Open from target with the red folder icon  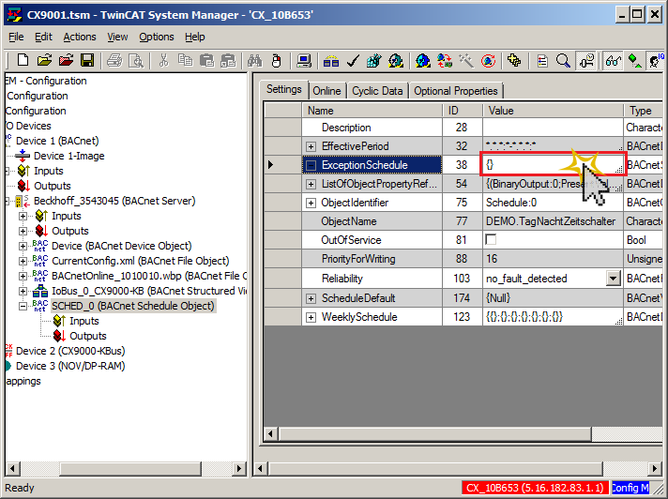[66, 61]
